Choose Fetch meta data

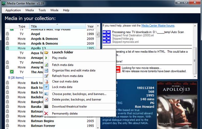(80, 65)
